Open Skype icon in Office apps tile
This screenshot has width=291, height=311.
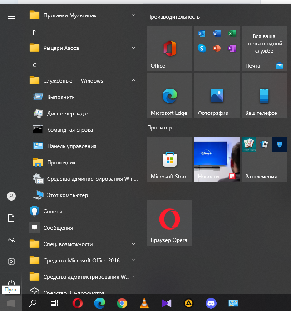click(x=202, y=49)
